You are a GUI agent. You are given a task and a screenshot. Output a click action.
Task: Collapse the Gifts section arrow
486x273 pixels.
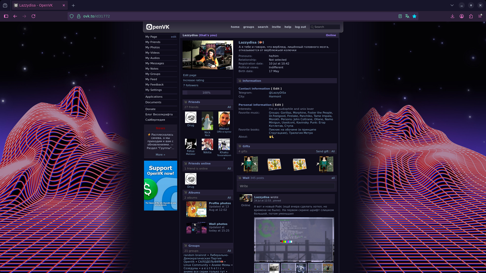point(240,146)
